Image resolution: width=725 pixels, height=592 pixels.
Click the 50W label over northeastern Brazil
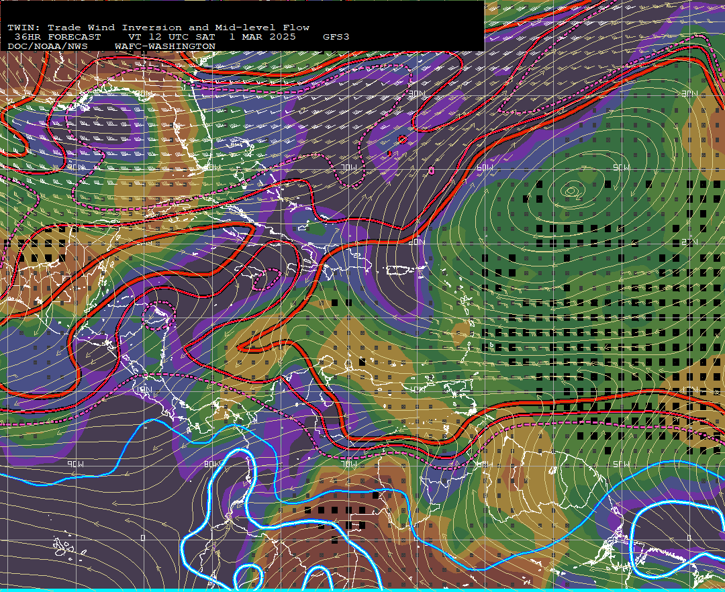622,464
